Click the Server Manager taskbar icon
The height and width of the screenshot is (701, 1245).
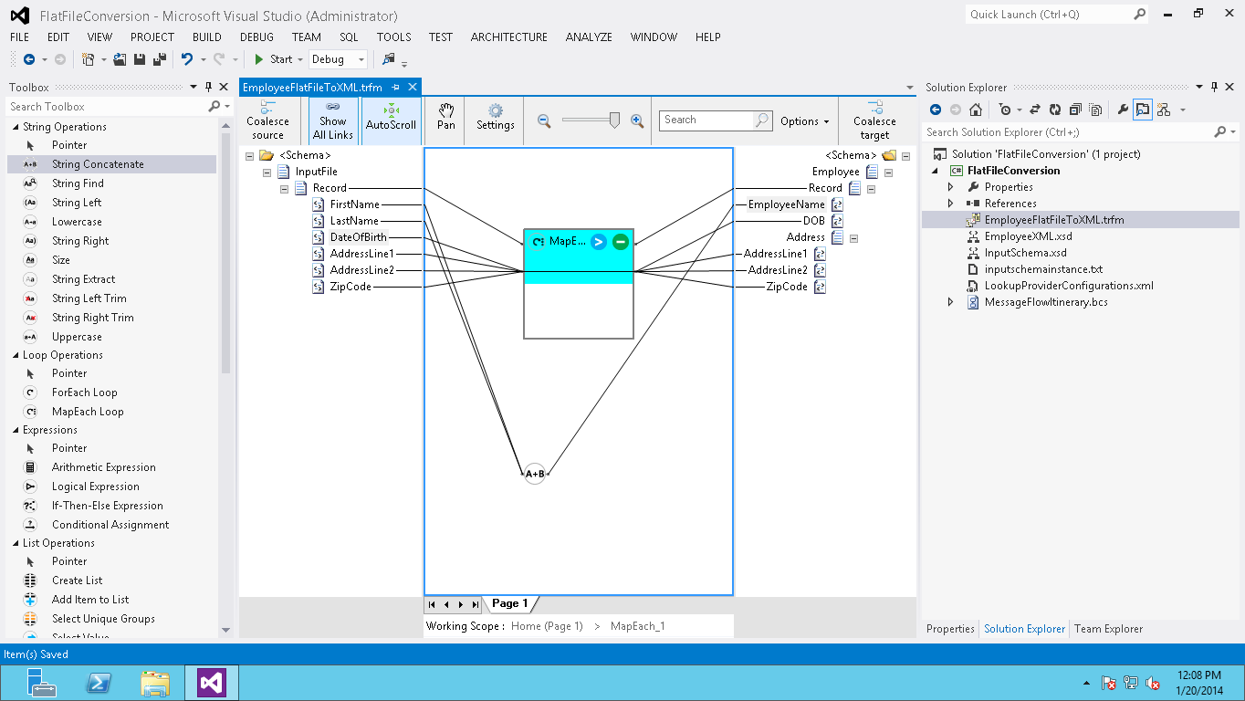(x=41, y=682)
